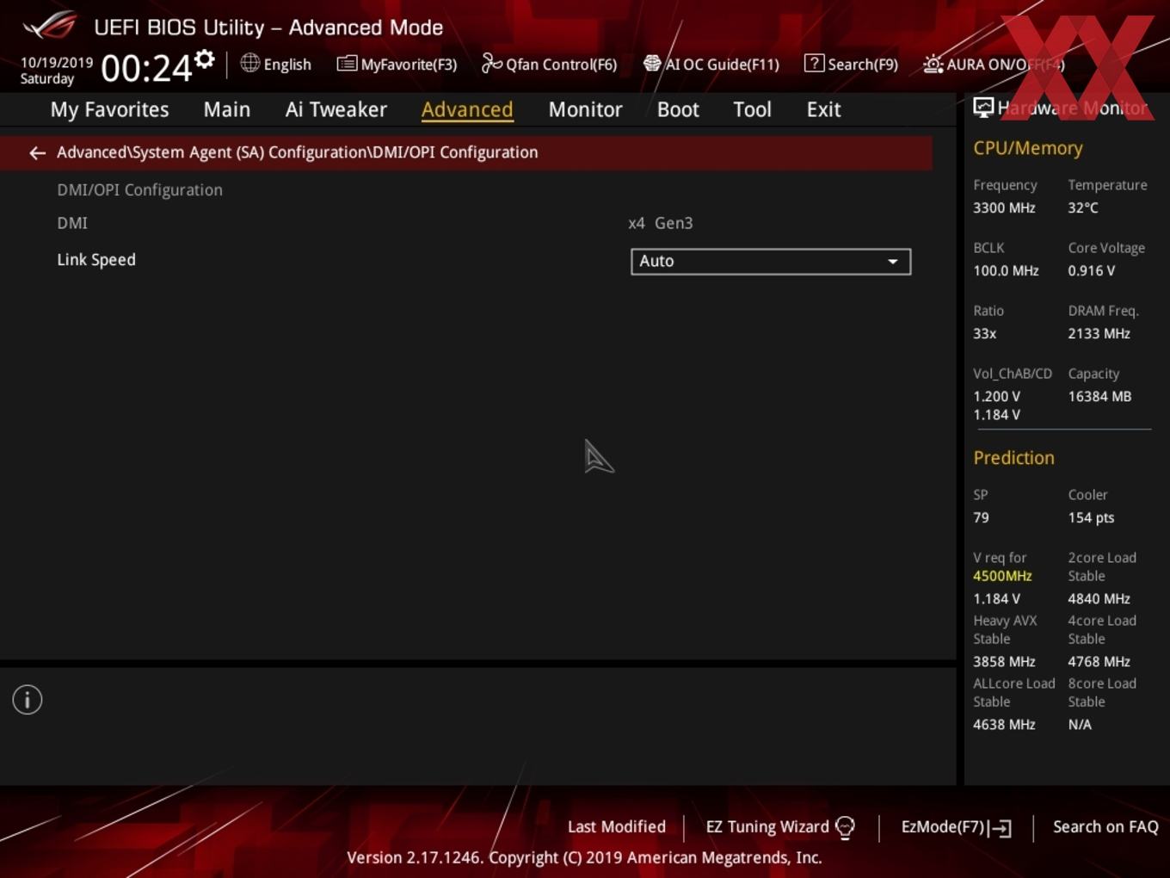The height and width of the screenshot is (878, 1170).
Task: Select the Exit tab
Action: point(823,109)
